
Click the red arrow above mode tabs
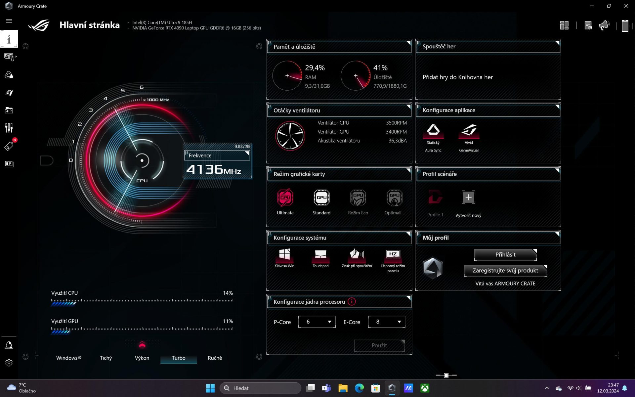click(x=142, y=345)
